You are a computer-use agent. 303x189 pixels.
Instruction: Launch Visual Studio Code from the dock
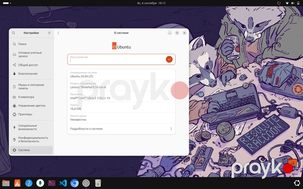pos(63,183)
